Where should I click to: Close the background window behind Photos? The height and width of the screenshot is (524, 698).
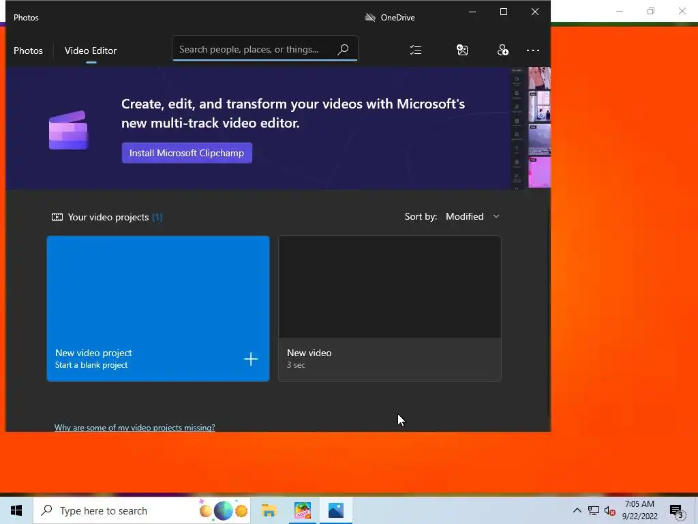tap(682, 11)
